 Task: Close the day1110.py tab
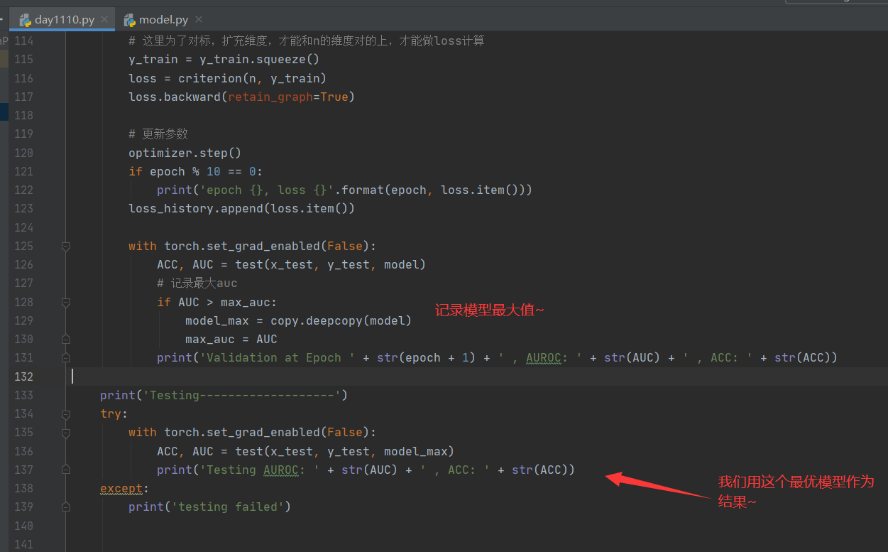pyautogui.click(x=104, y=20)
